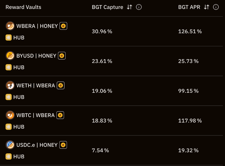Click the WBERA | HONEY pool token icon
The height and width of the screenshot is (166, 225).
point(10,26)
